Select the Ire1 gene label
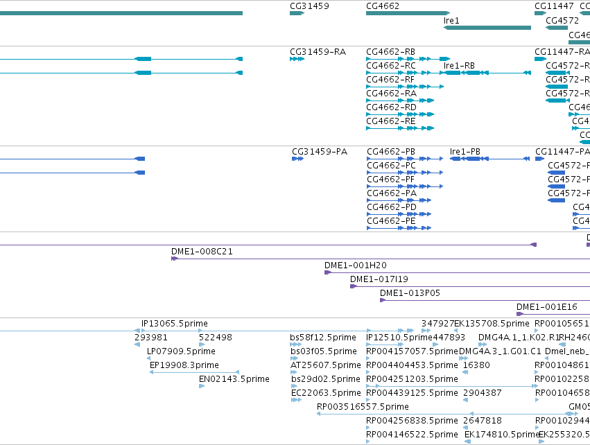 (451, 21)
